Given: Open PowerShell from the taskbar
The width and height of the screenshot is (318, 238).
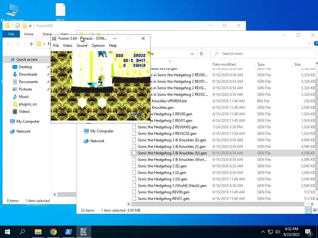Looking at the screenshot, I should pos(69,232).
